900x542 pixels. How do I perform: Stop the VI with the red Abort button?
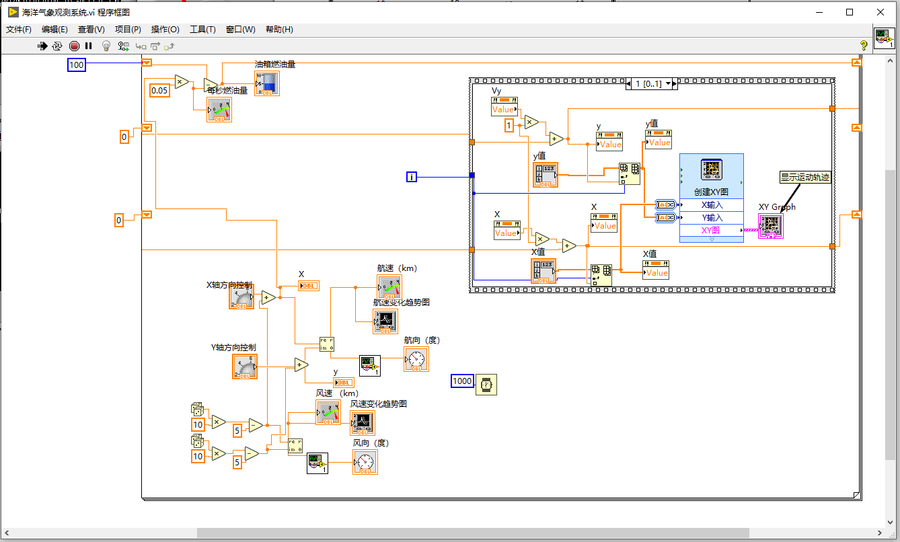[x=74, y=46]
